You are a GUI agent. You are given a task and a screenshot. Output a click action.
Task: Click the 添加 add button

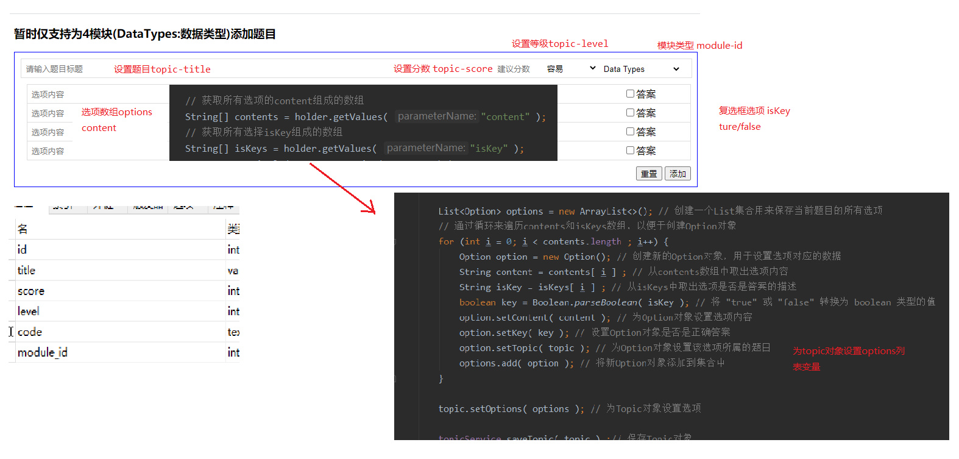coord(678,174)
